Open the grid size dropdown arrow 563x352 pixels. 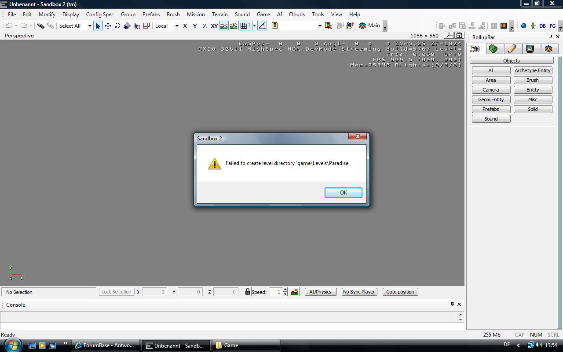point(254,26)
